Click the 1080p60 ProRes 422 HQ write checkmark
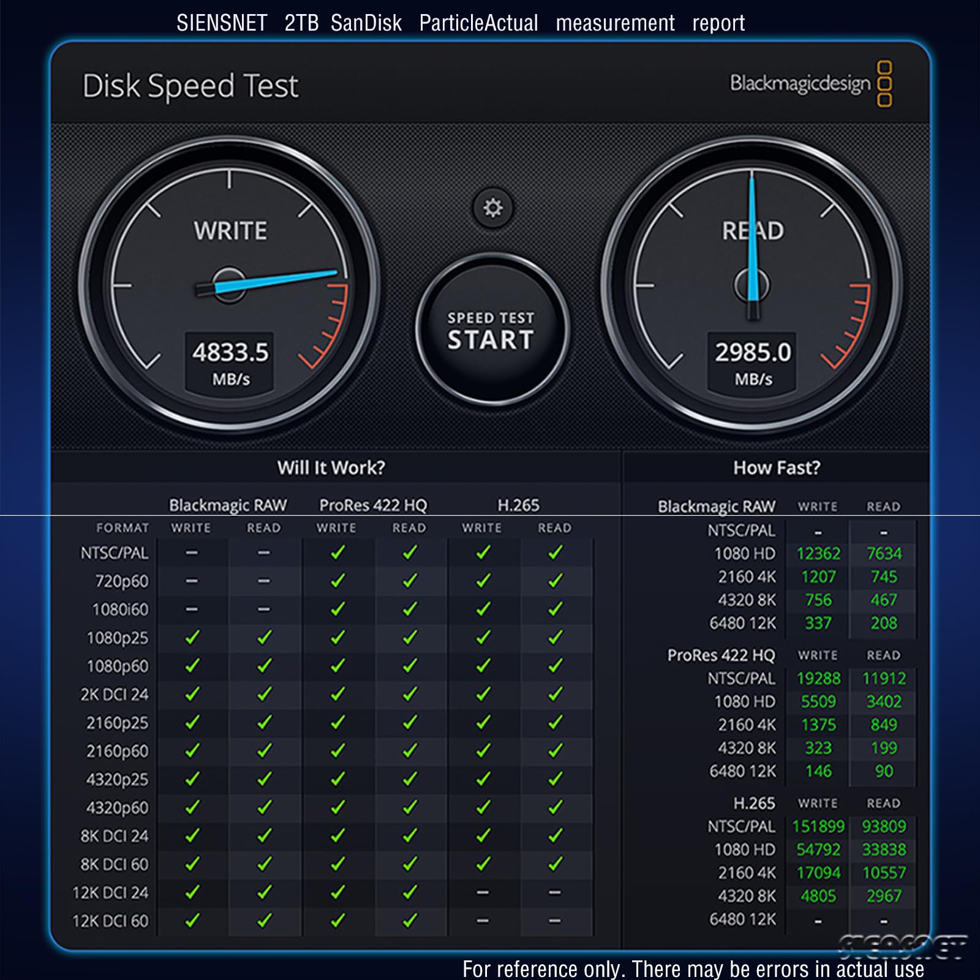Screen dimensions: 980x980 pyautogui.click(x=337, y=666)
